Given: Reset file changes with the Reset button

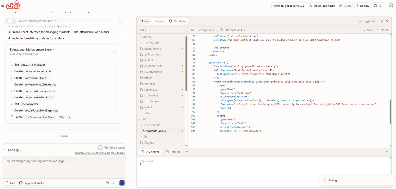Looking at the screenshot, I should tap(382, 30).
